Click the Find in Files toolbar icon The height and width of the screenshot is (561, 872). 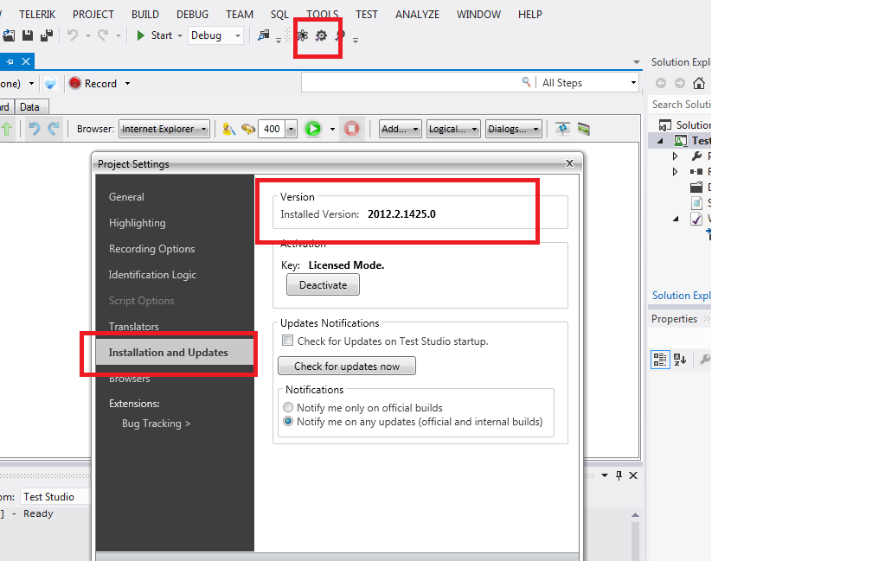tap(264, 35)
